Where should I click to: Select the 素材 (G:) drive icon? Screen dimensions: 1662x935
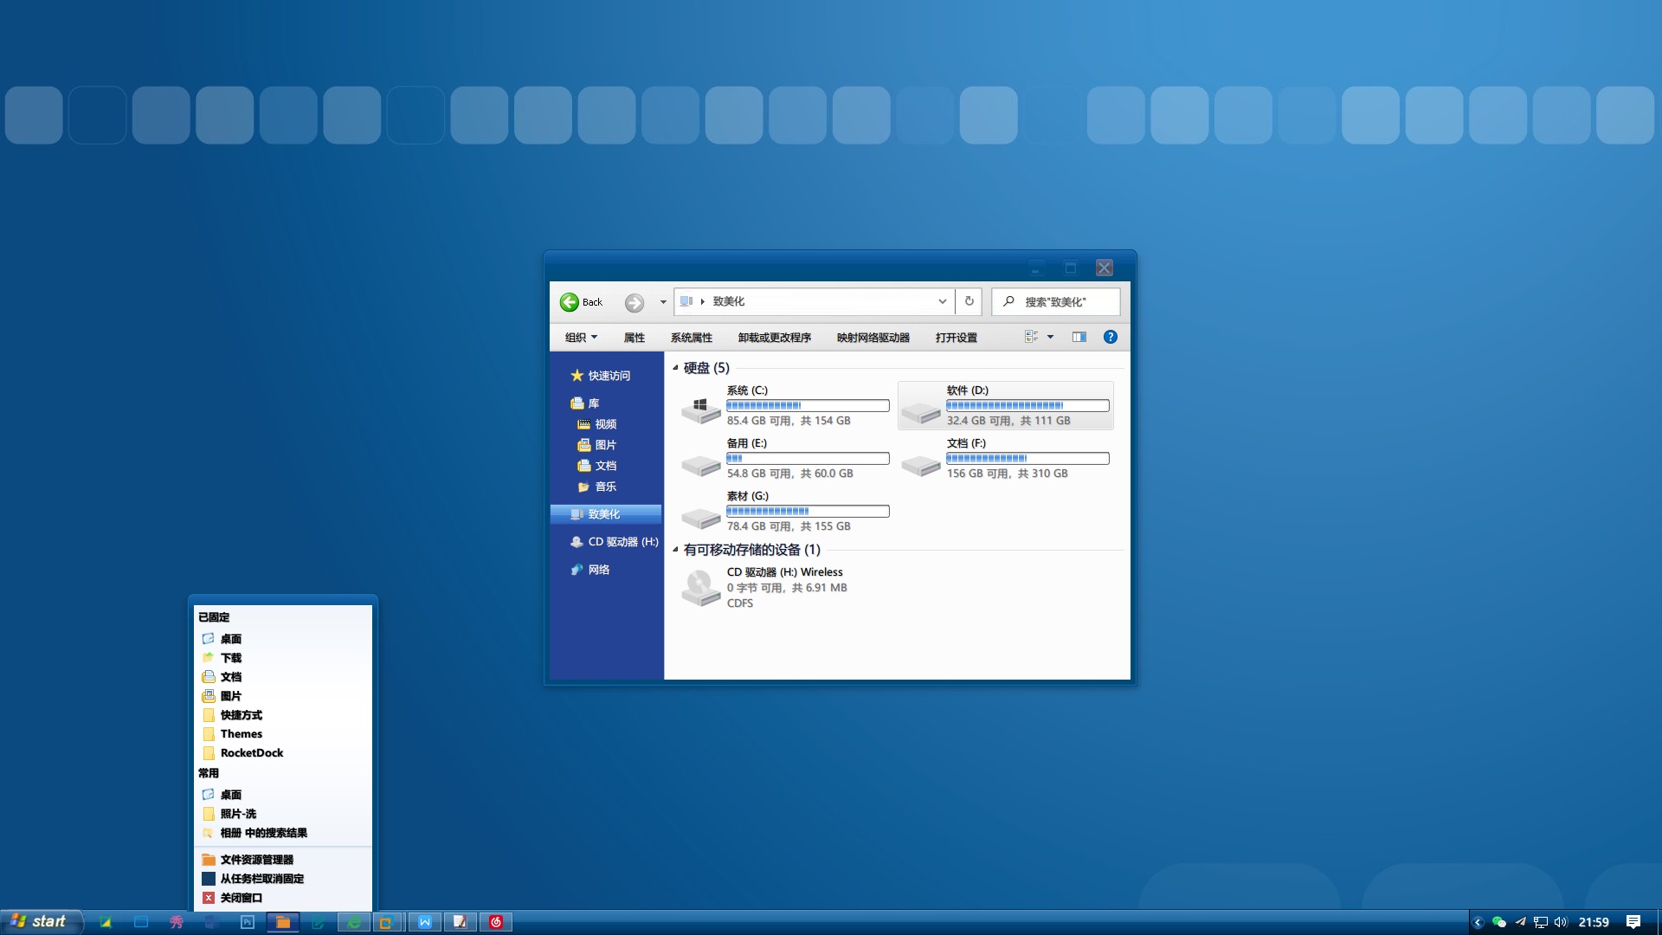(701, 518)
